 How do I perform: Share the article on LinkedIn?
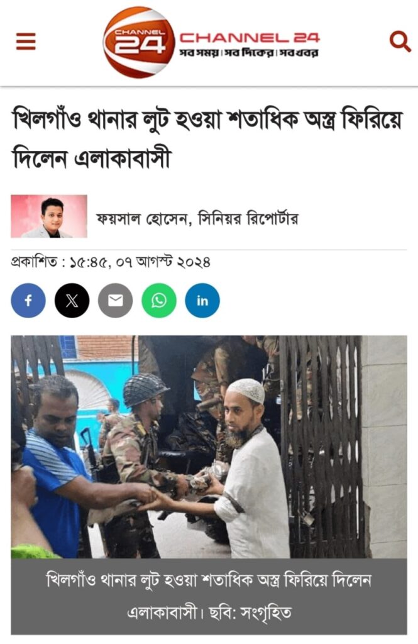tap(202, 301)
